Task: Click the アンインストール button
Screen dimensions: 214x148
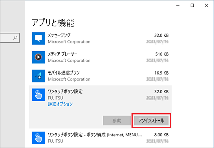Action: (x=151, y=121)
